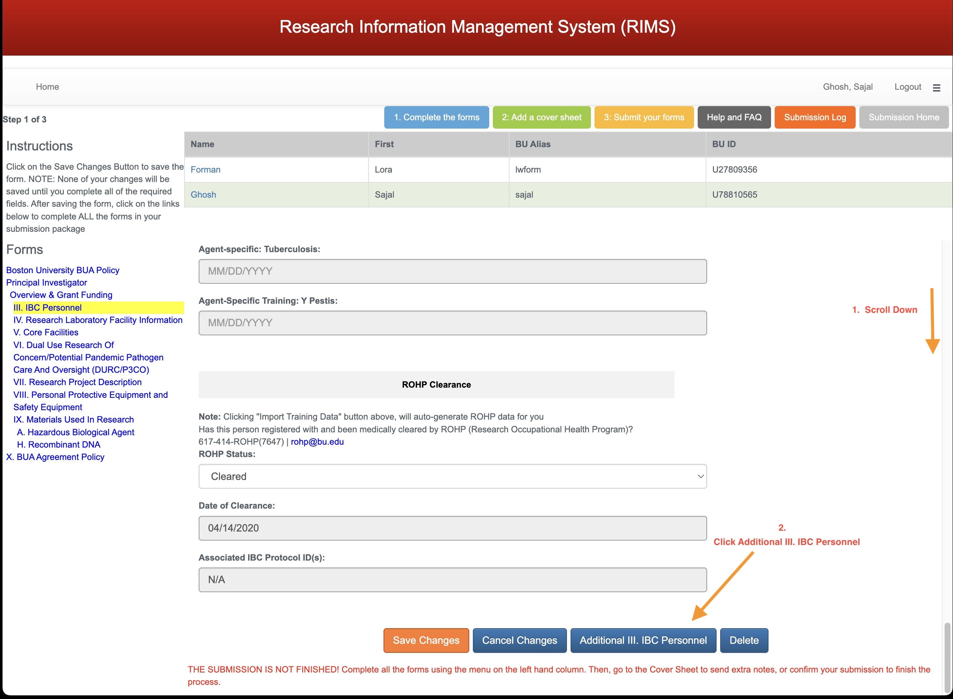The width and height of the screenshot is (953, 699).
Task: Go to Complete the forms step
Action: 436,117
